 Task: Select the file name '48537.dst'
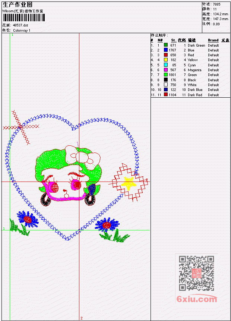[x=20, y=25]
